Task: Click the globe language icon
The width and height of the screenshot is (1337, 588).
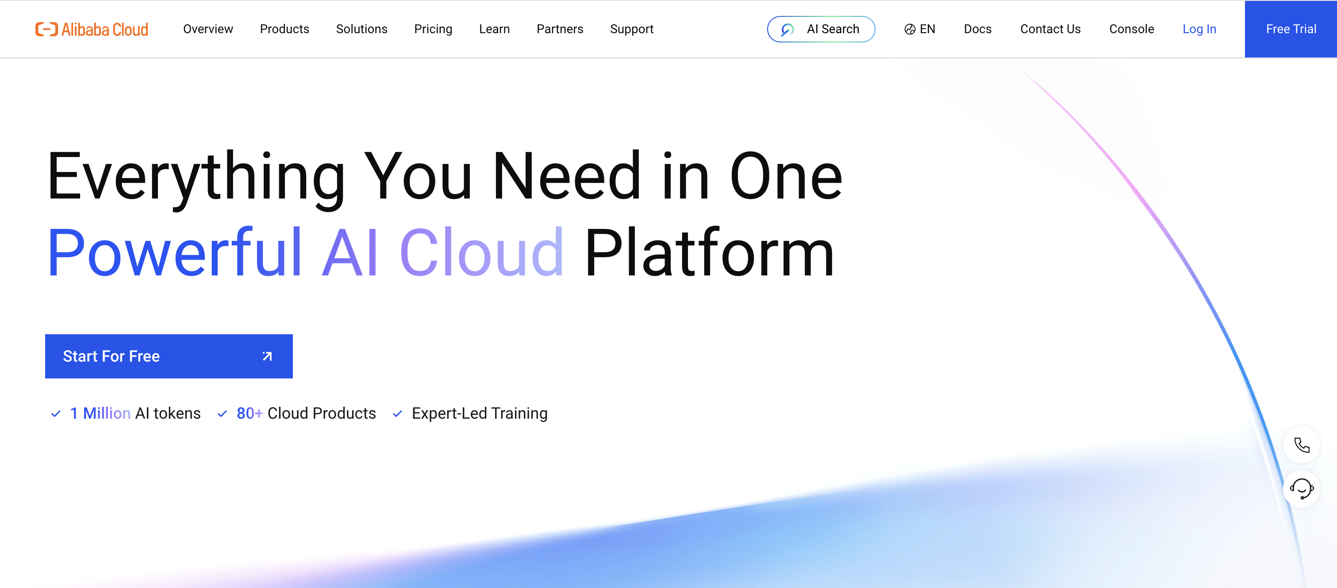Action: pyautogui.click(x=909, y=30)
